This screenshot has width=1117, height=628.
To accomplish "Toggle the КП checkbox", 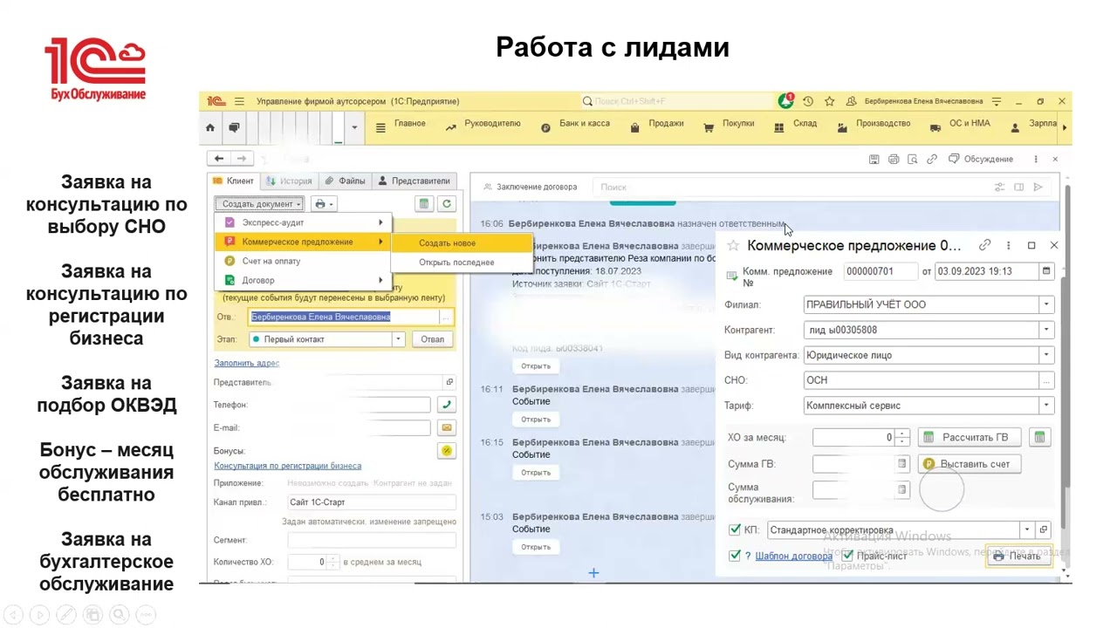I will (x=734, y=529).
